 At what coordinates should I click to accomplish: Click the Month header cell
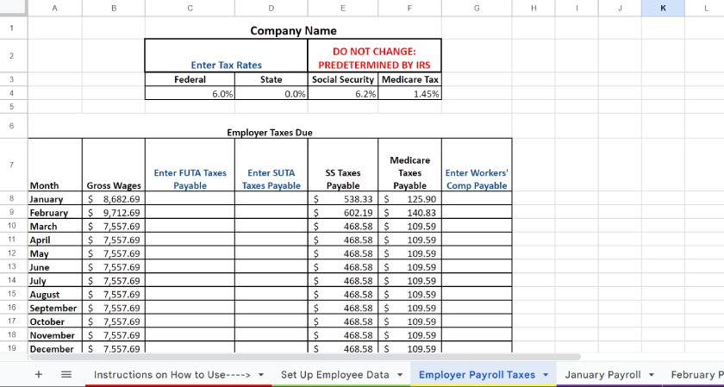55,165
